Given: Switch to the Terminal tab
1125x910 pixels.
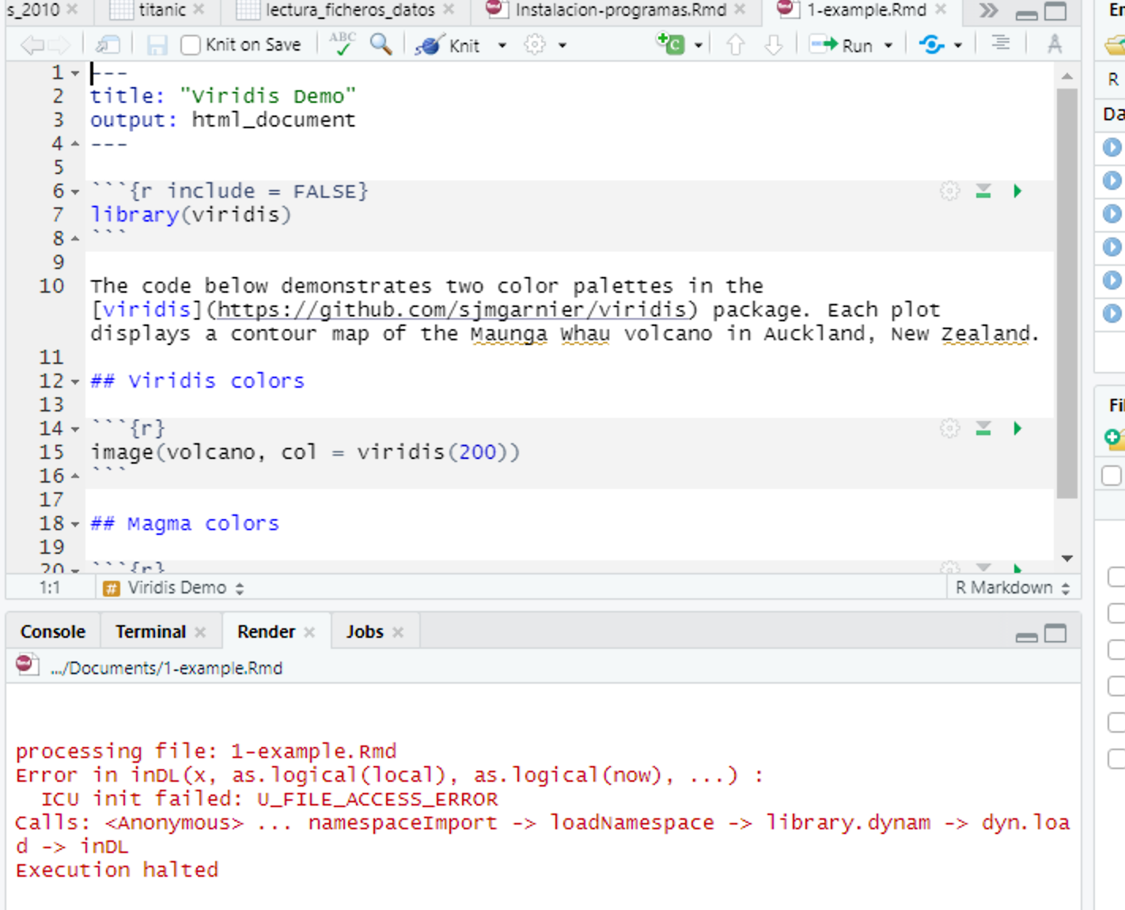Looking at the screenshot, I should point(150,631).
